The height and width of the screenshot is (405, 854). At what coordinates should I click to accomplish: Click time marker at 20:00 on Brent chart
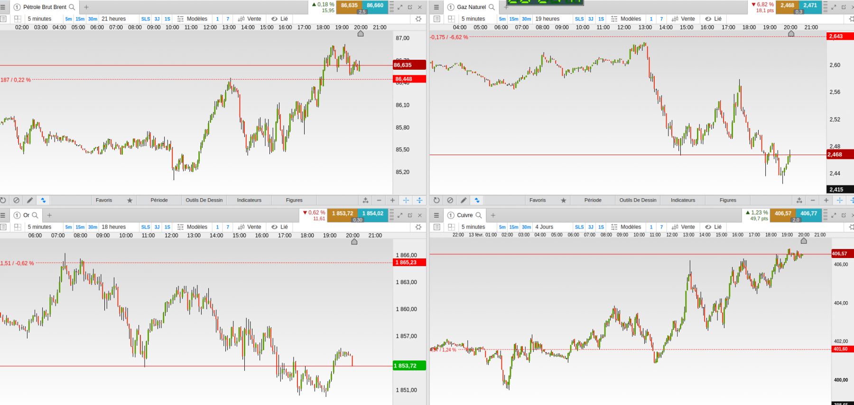tap(361, 34)
